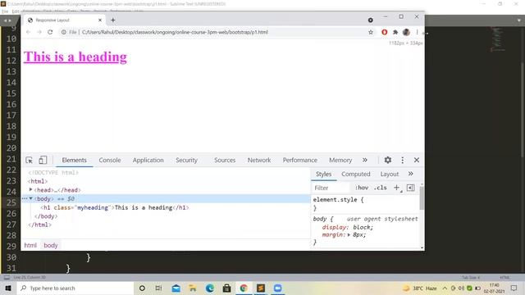The width and height of the screenshot is (525, 295).
Task: Switch to Chrome on taskbar
Action: 244,288
